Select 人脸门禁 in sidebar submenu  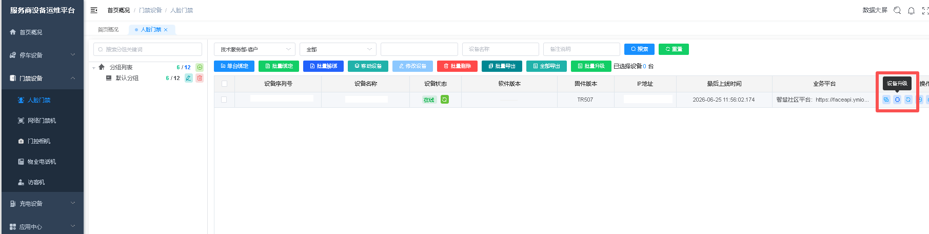(x=42, y=100)
